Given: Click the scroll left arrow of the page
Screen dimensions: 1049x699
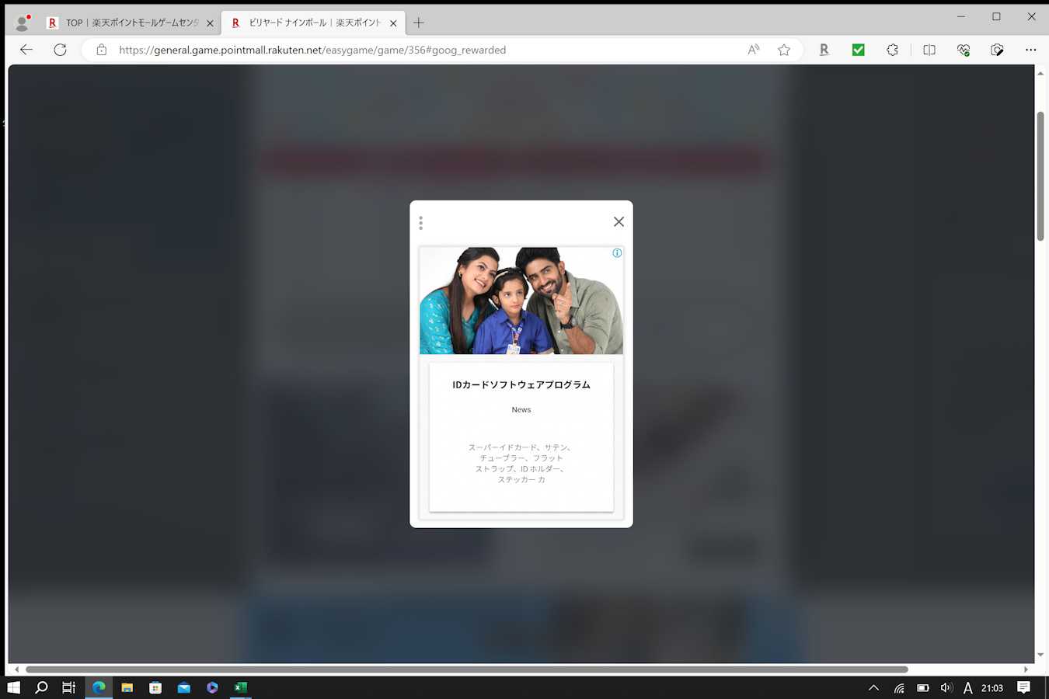Looking at the screenshot, I should 17,669.
